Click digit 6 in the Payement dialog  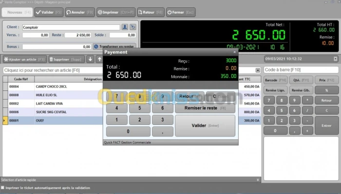pos(162,108)
